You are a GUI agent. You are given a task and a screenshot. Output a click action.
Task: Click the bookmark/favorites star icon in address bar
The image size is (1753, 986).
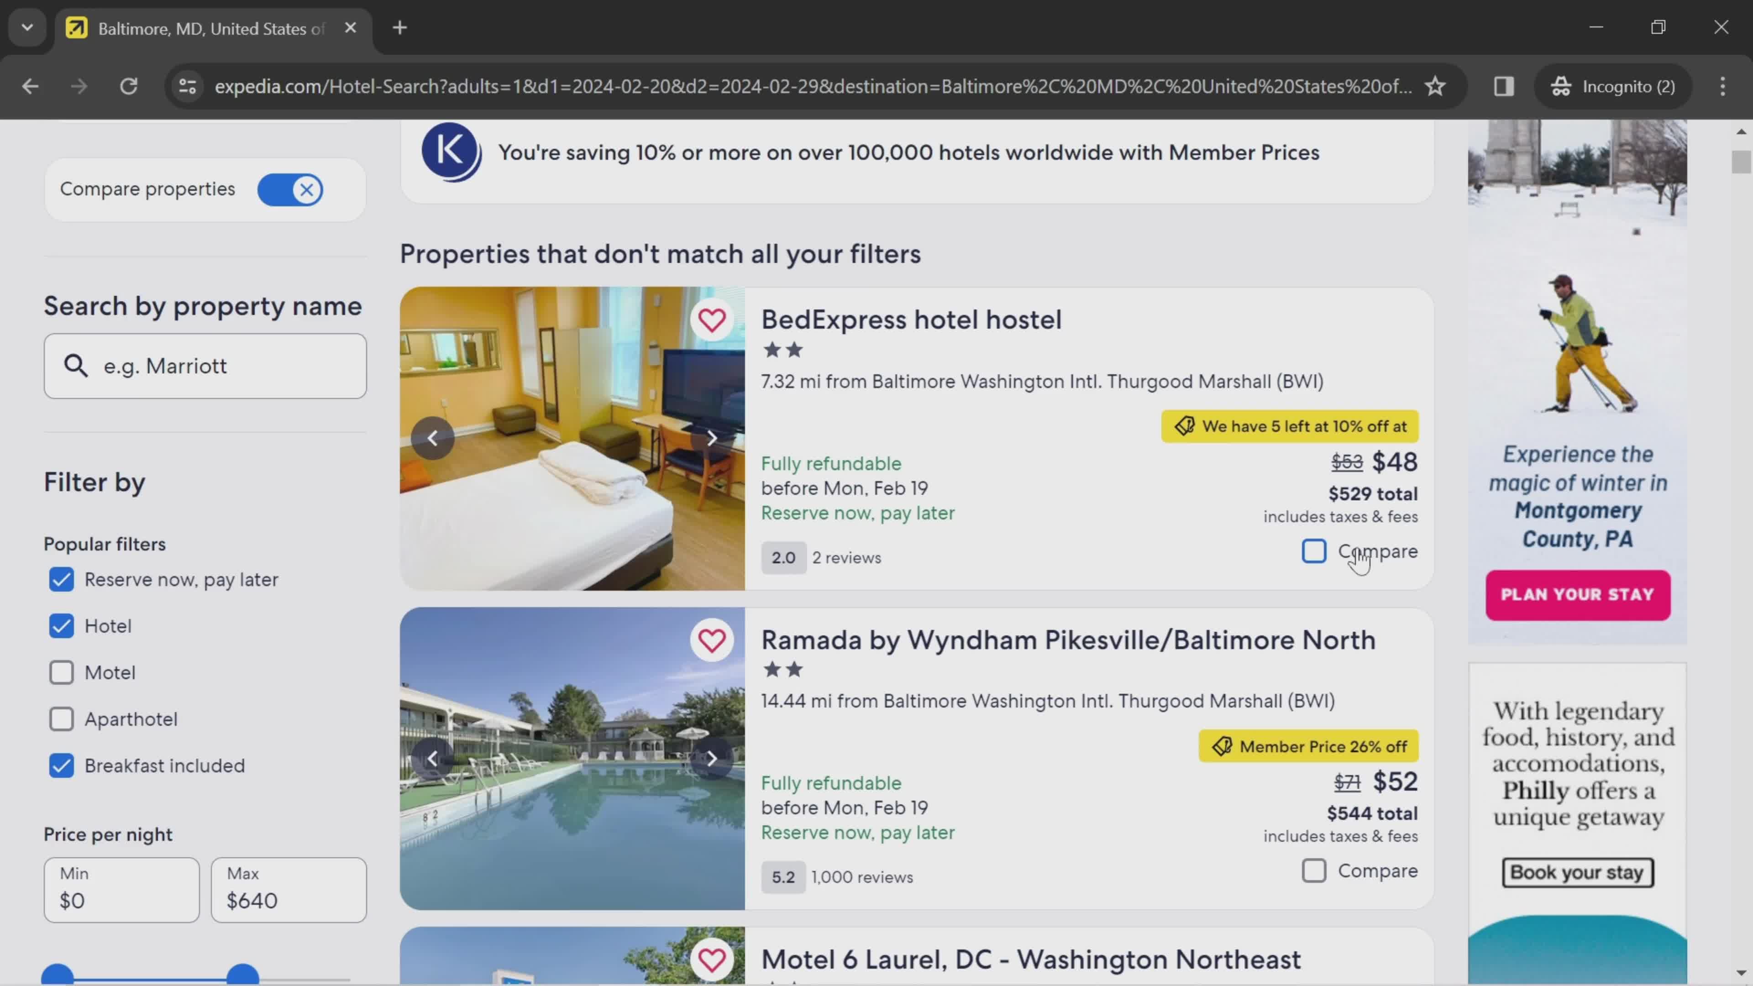coord(1435,85)
